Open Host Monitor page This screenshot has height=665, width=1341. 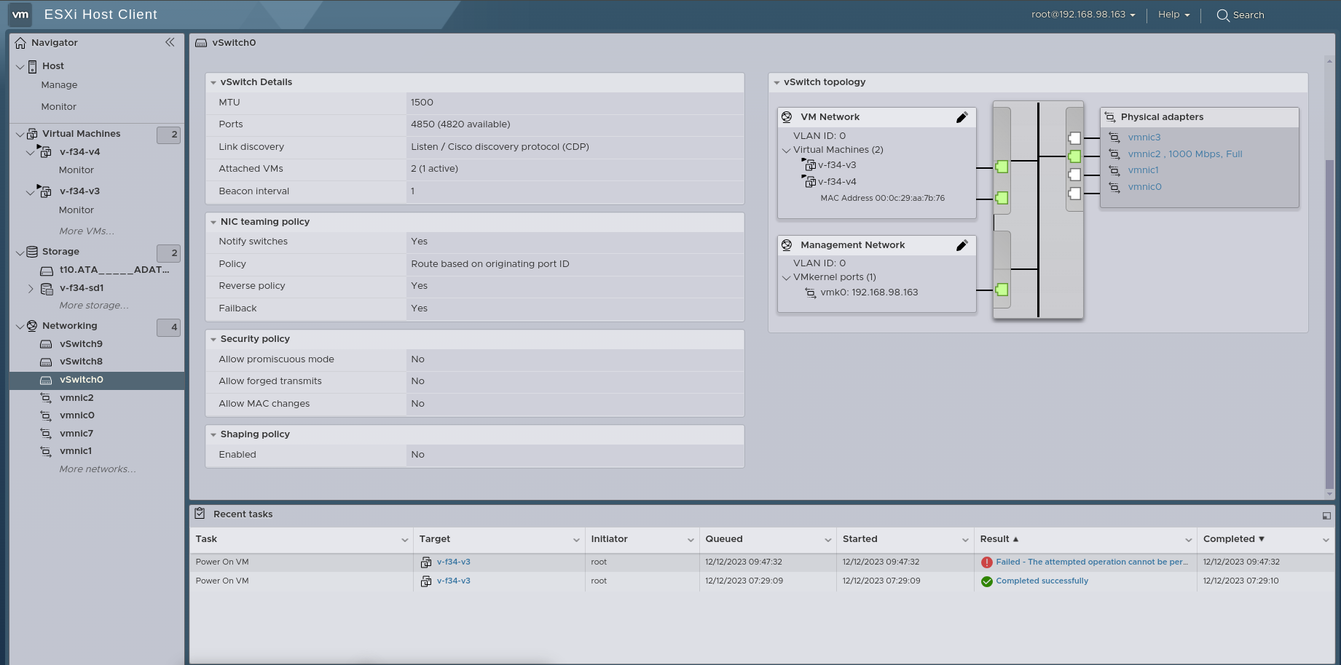(x=58, y=107)
